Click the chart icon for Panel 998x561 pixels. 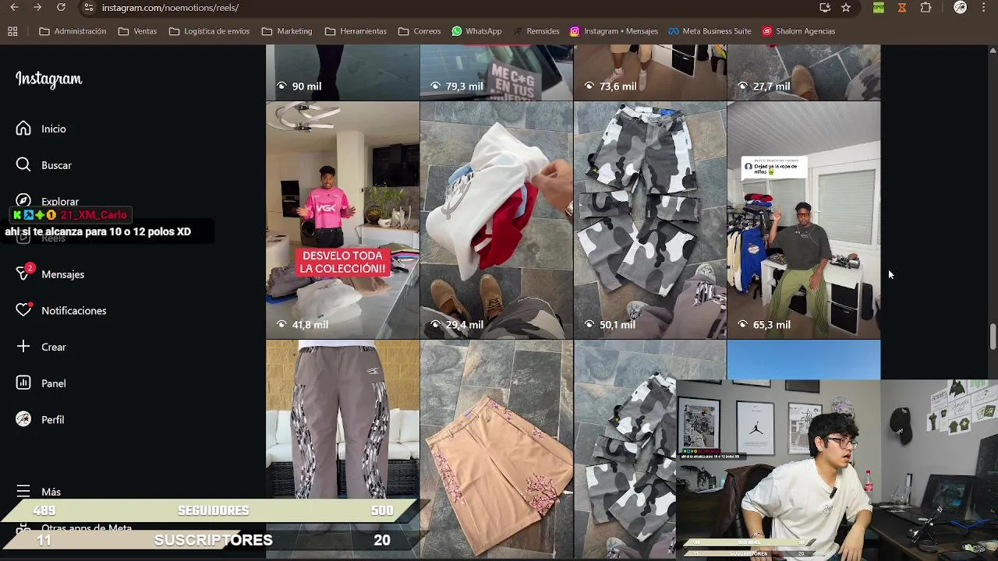pos(23,383)
